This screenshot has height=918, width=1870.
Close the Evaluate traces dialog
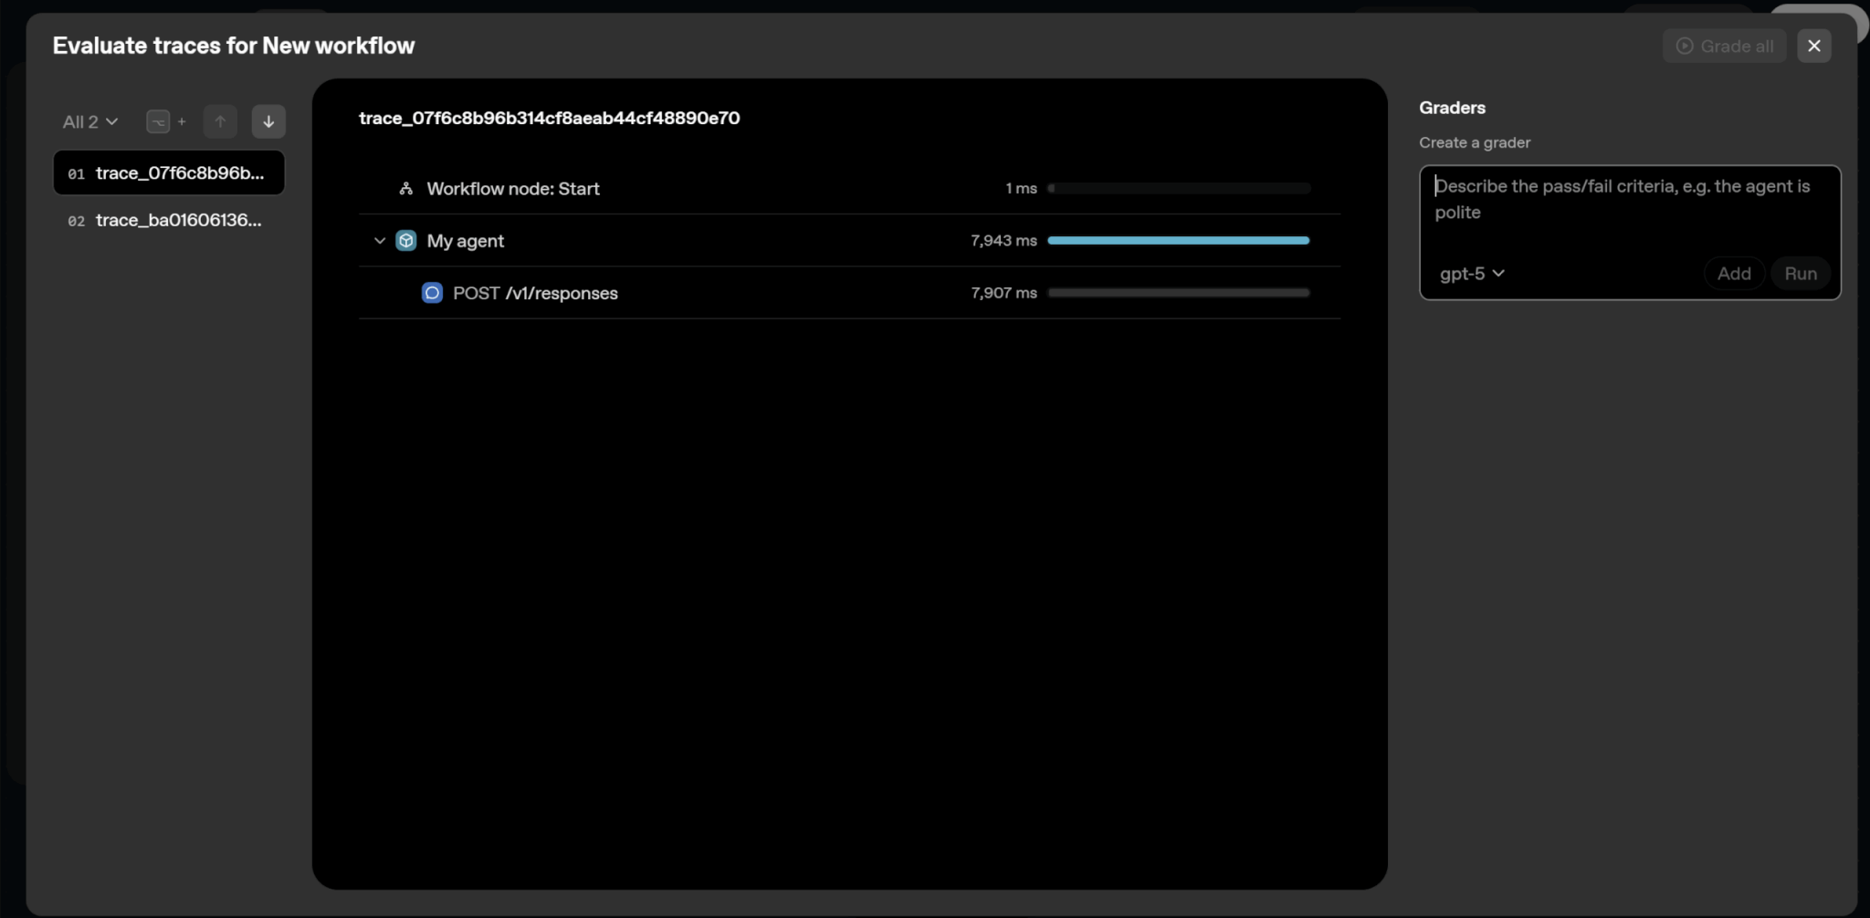(1813, 46)
